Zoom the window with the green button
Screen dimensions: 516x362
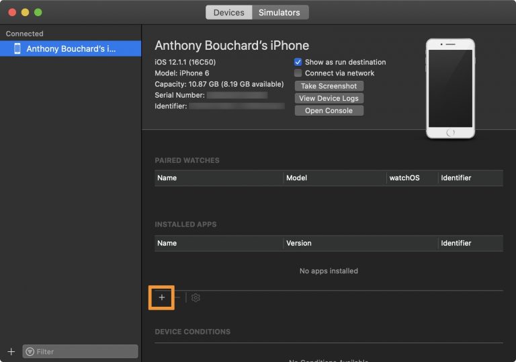point(38,12)
